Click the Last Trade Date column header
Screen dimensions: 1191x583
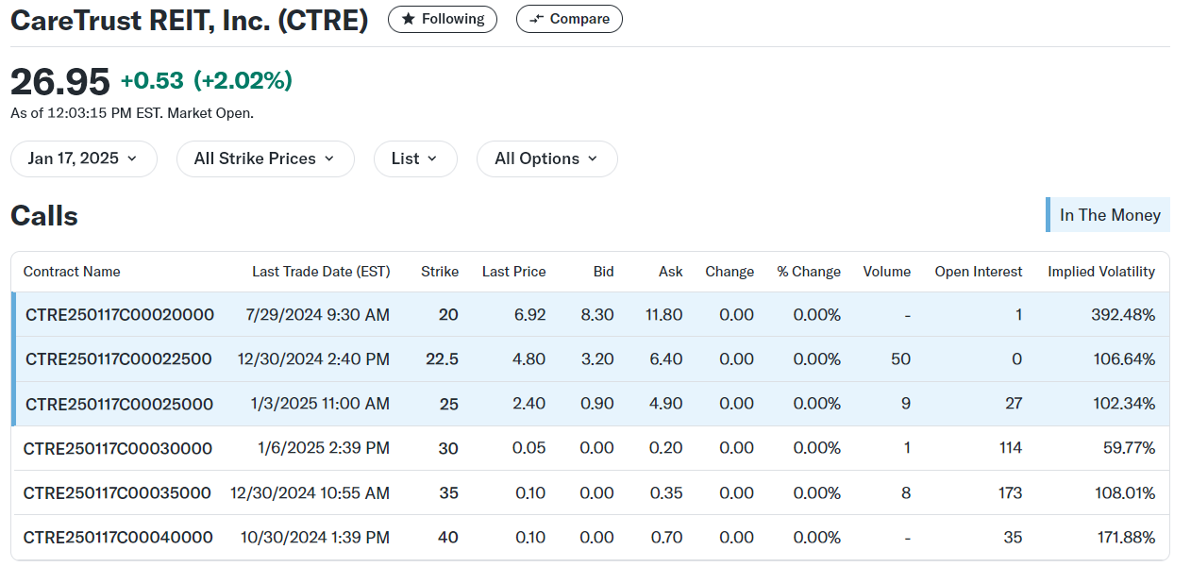[x=321, y=272]
